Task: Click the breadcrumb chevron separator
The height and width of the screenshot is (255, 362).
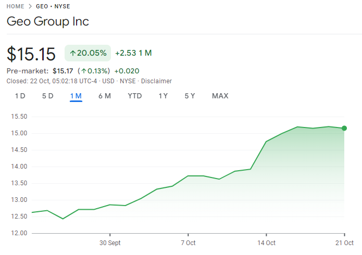Action: 30,6
